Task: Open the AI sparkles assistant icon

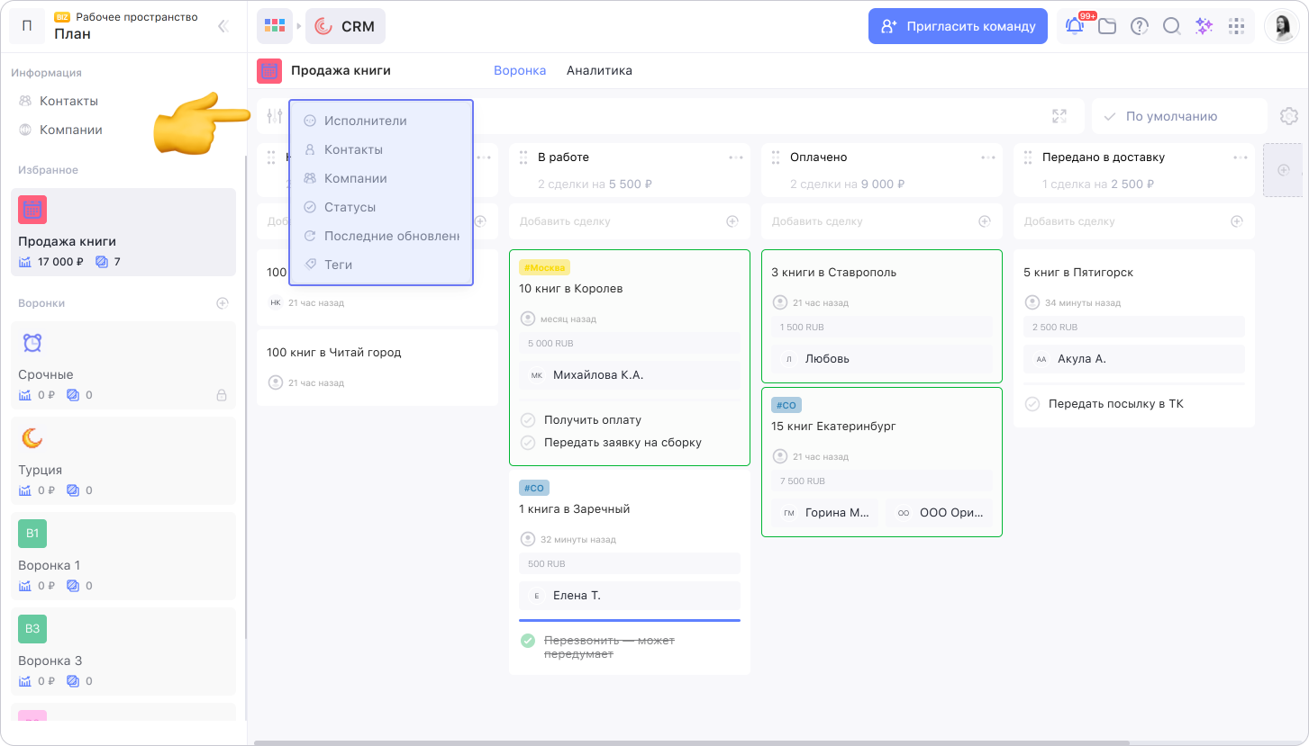Action: click(x=1204, y=26)
